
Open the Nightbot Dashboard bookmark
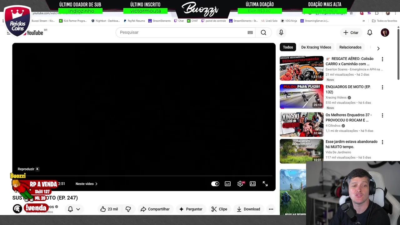[x=106, y=21]
